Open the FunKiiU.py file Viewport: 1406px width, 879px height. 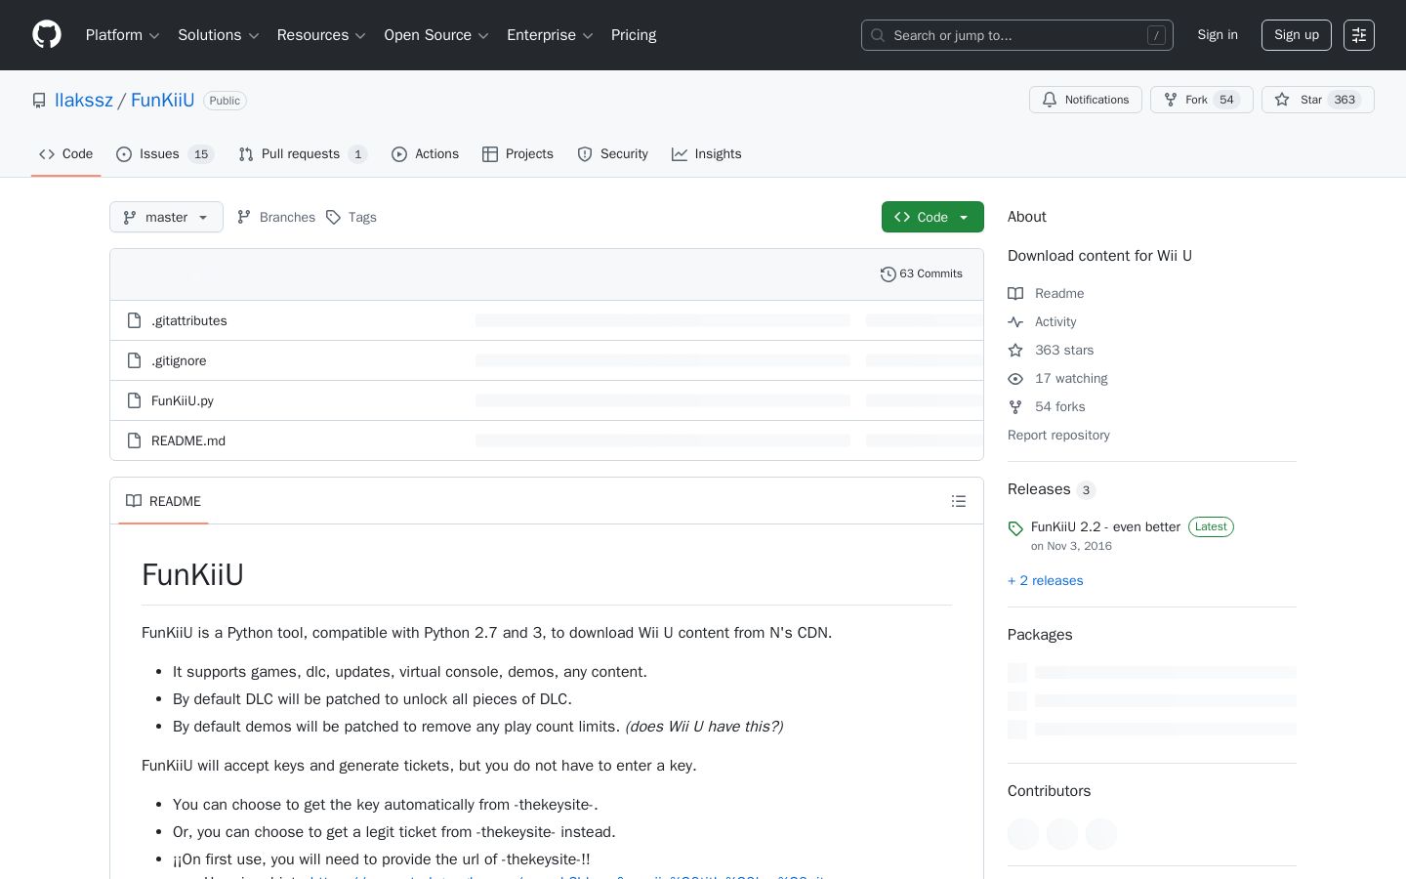point(183,400)
